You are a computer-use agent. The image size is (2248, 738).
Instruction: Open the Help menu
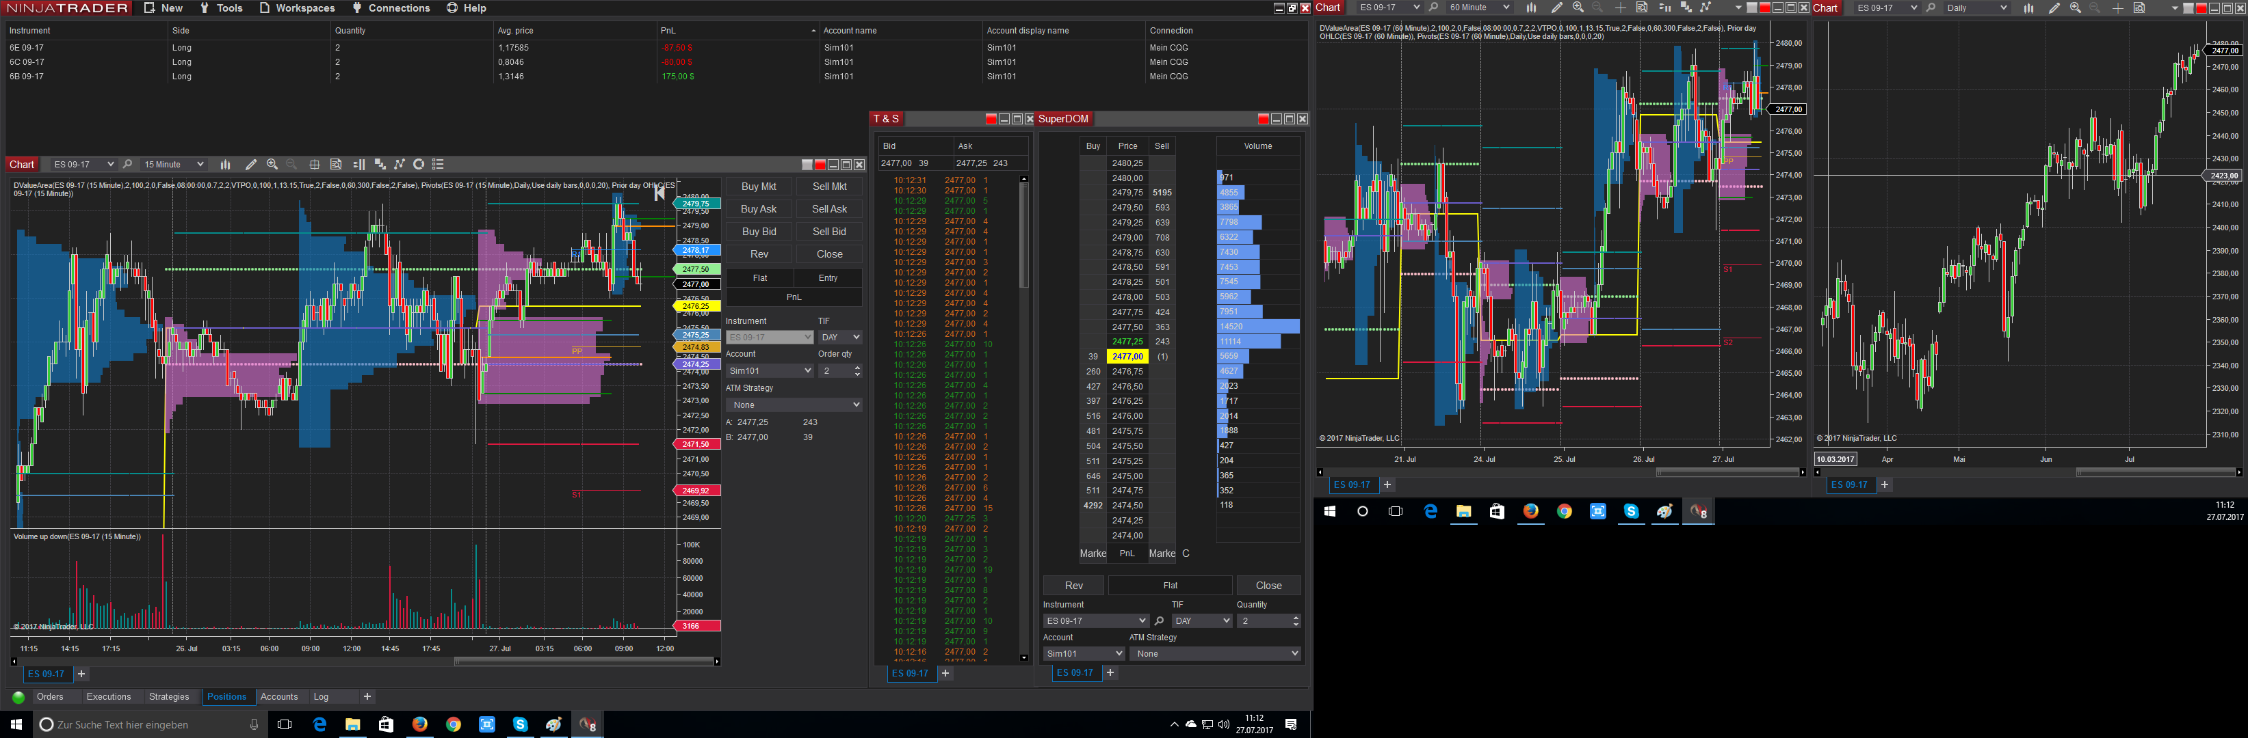click(x=467, y=8)
